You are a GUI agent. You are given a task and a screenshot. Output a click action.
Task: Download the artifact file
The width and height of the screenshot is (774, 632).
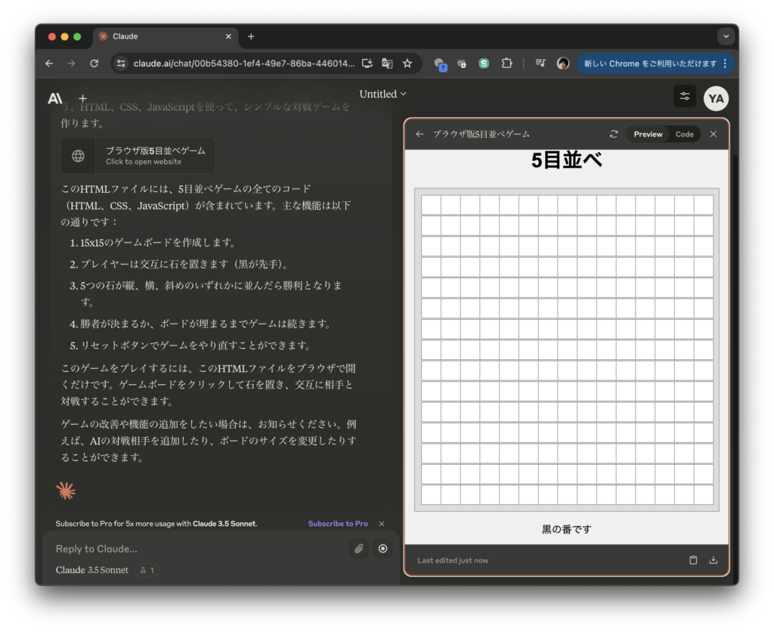click(x=714, y=560)
